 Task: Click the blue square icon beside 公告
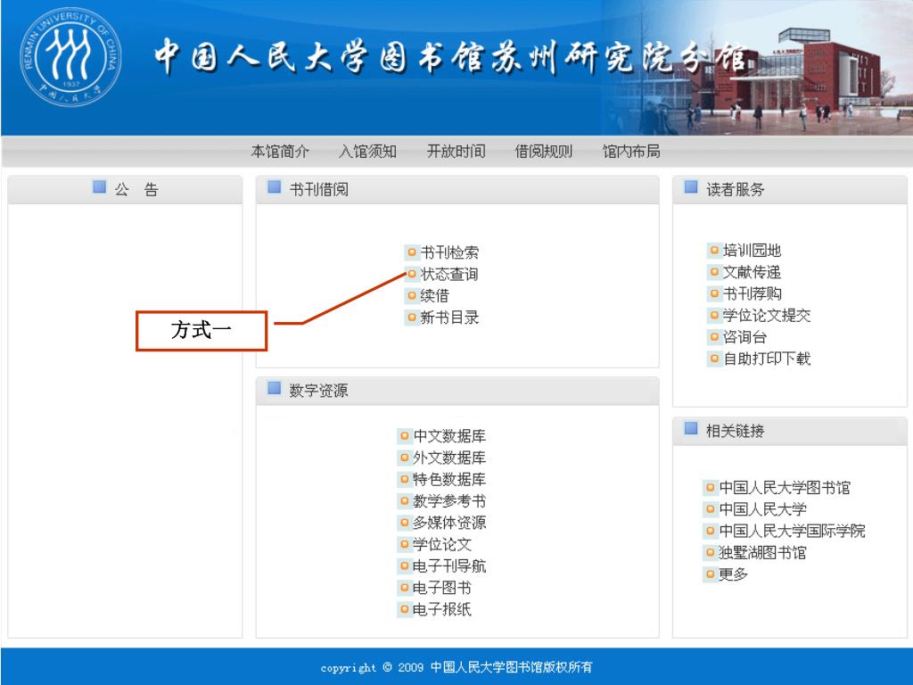pos(100,186)
